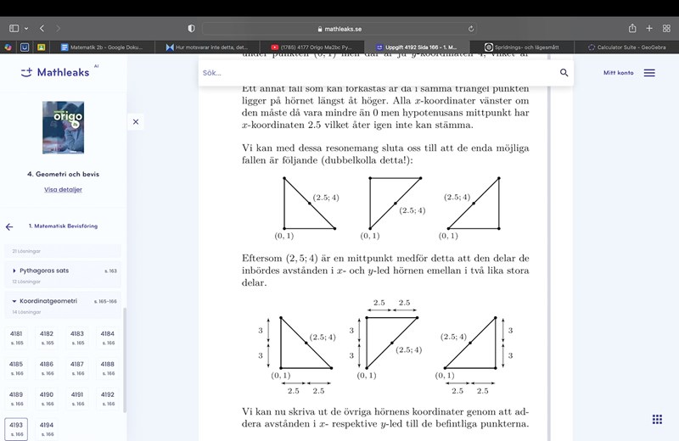
Task: Open a new Safari tab with plus icon
Action: tap(649, 28)
